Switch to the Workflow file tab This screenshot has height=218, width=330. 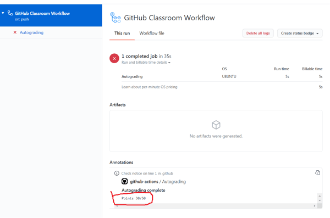[x=152, y=33]
